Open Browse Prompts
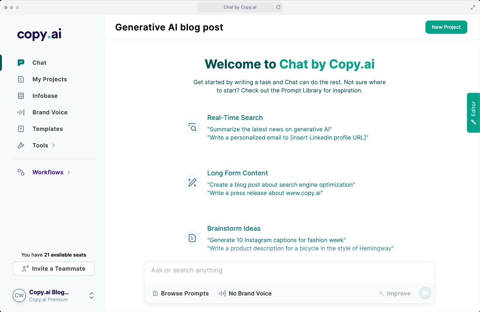This screenshot has height=312, width=480. pyautogui.click(x=181, y=293)
